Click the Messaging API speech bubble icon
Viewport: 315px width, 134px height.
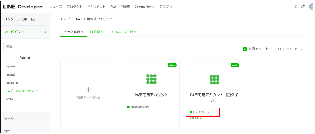click(128, 107)
